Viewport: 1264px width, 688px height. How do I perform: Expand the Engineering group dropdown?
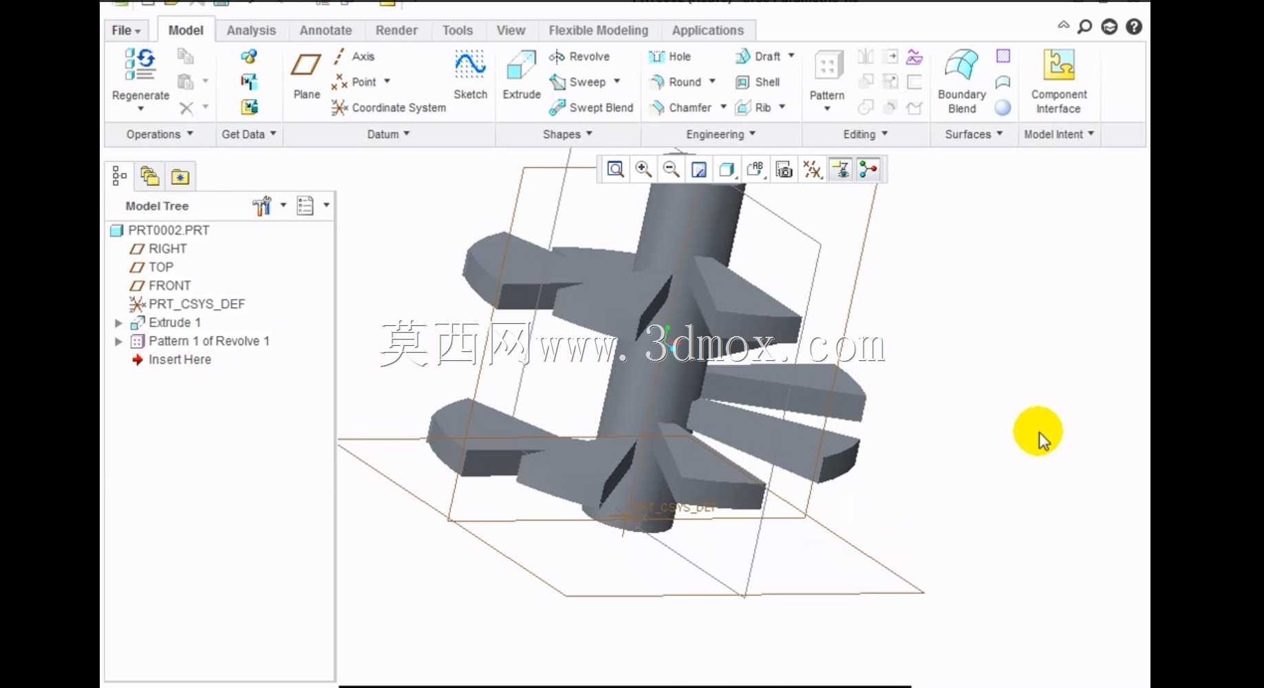pyautogui.click(x=721, y=134)
